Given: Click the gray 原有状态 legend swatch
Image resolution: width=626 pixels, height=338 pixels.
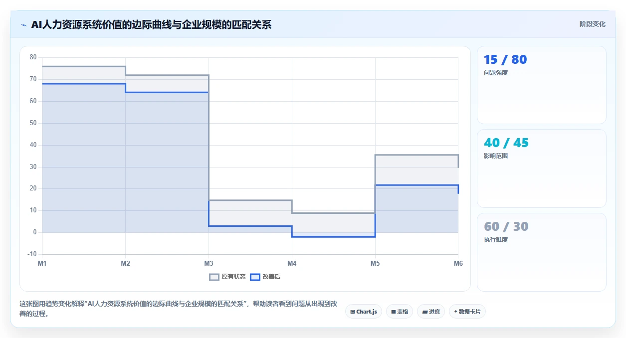Looking at the screenshot, I should (x=214, y=277).
